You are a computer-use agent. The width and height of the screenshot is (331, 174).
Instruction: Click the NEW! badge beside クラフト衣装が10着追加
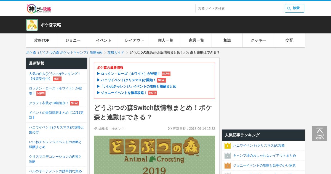(x=74, y=103)
